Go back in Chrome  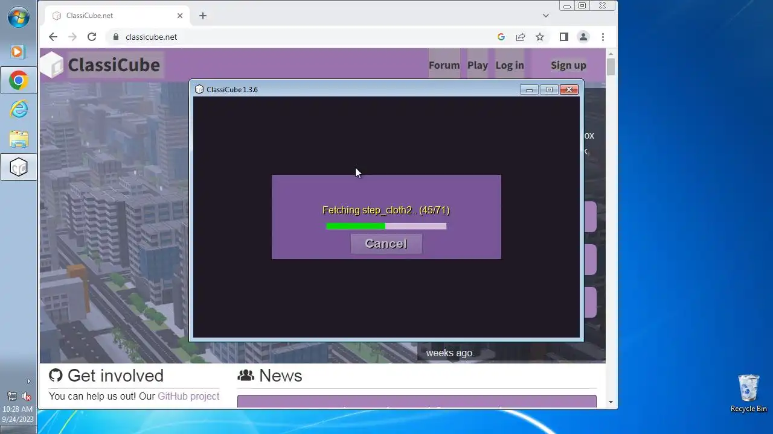pyautogui.click(x=53, y=37)
